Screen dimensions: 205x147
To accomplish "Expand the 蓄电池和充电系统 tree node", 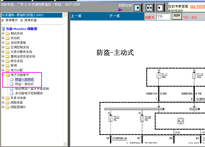I will pyautogui.click(x=3, y=56).
